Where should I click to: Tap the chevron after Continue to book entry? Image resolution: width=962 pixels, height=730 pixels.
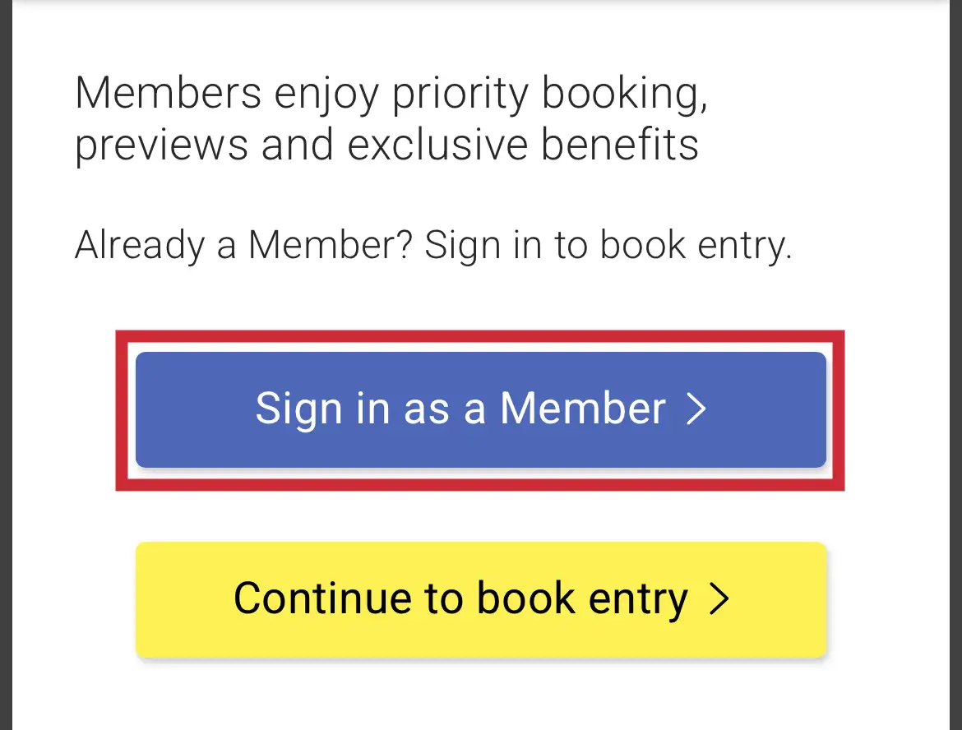point(719,599)
